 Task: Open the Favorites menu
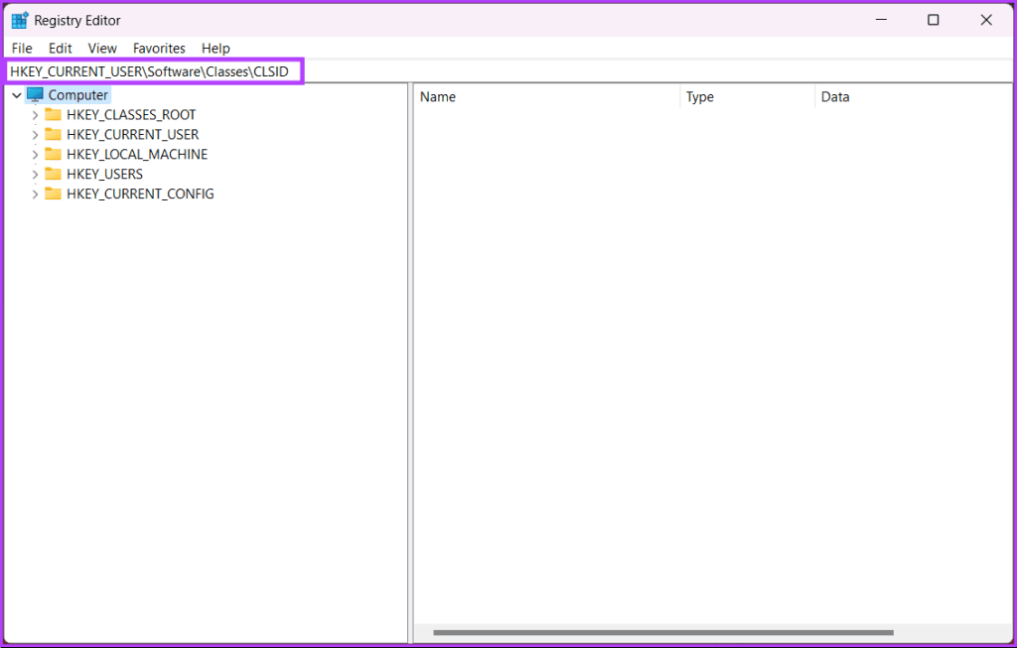point(159,48)
